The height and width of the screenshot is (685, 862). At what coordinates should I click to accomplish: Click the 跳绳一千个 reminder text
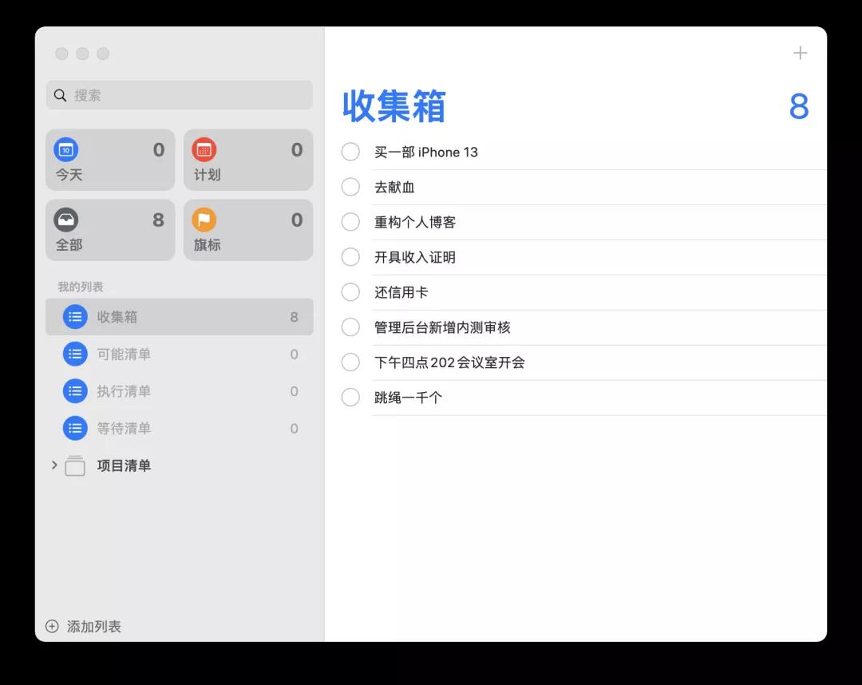pyautogui.click(x=408, y=397)
